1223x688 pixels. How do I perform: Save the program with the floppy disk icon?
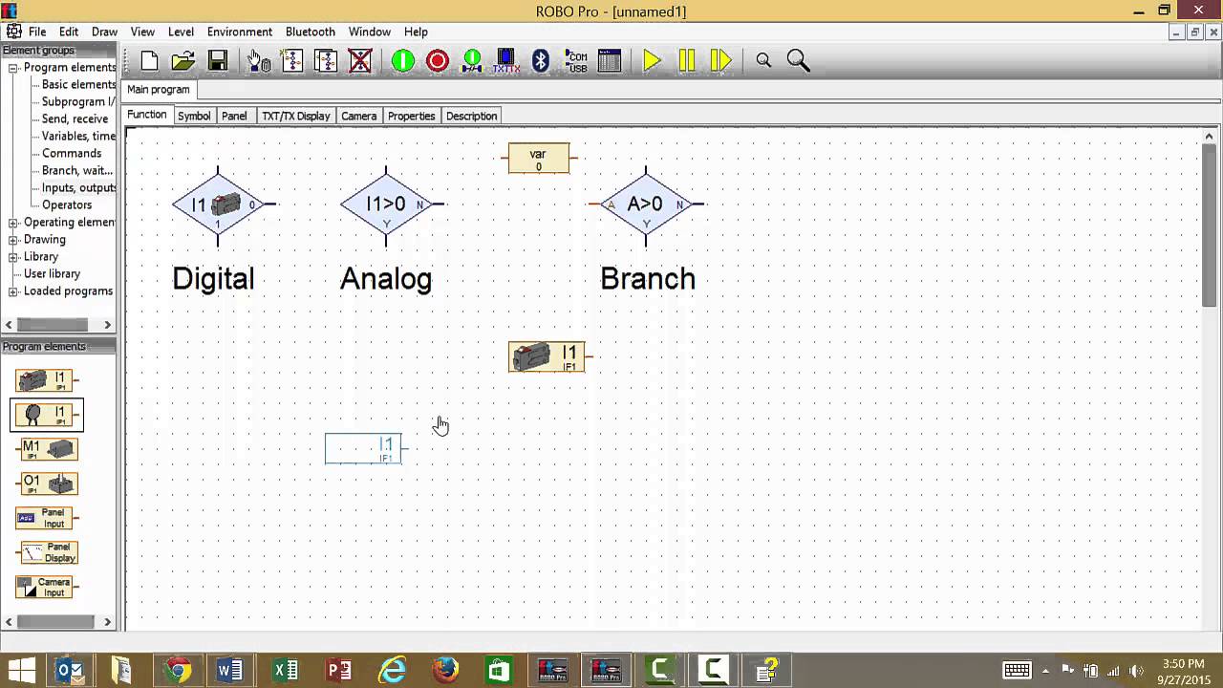(218, 61)
